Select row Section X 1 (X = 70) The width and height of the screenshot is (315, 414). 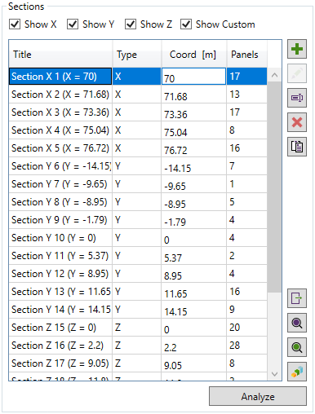pyautogui.click(x=138, y=77)
